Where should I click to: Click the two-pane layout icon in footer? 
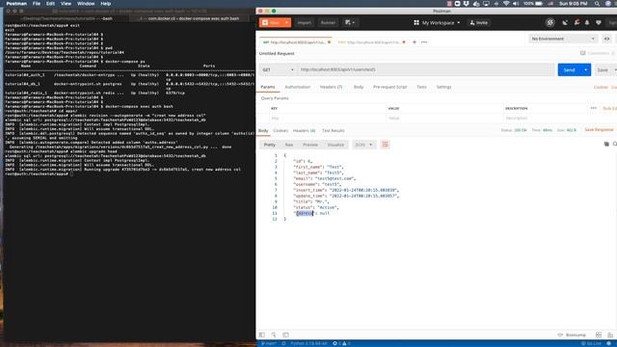[x=599, y=334]
